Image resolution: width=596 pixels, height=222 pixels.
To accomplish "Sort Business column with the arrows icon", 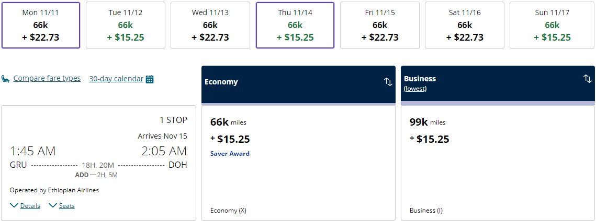I will coord(587,79).
